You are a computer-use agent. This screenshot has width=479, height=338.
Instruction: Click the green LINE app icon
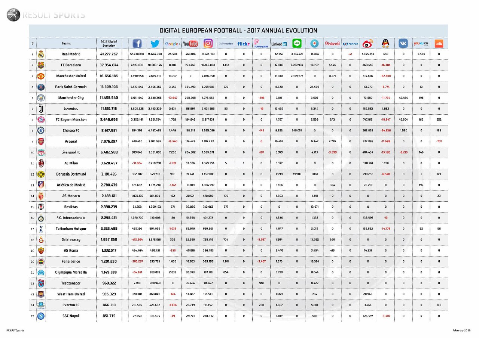tap(297, 43)
